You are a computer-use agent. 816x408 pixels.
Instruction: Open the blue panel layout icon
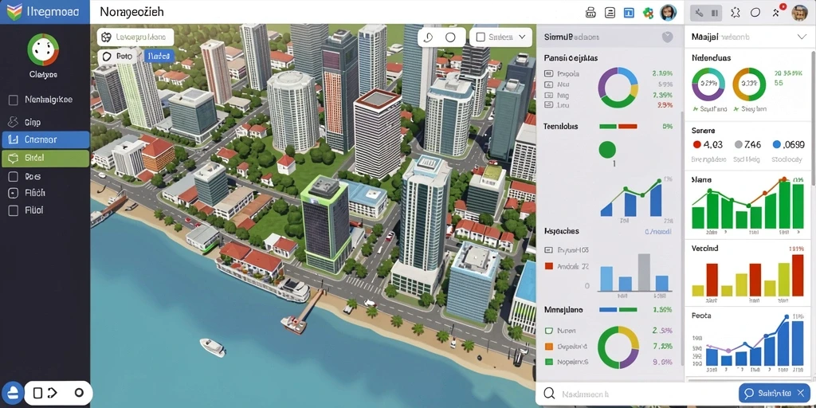point(629,13)
